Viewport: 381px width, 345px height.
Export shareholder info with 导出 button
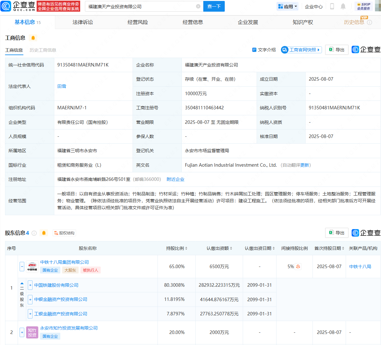[337, 233]
